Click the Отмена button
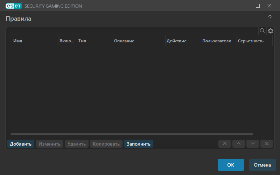 [x=262, y=165]
